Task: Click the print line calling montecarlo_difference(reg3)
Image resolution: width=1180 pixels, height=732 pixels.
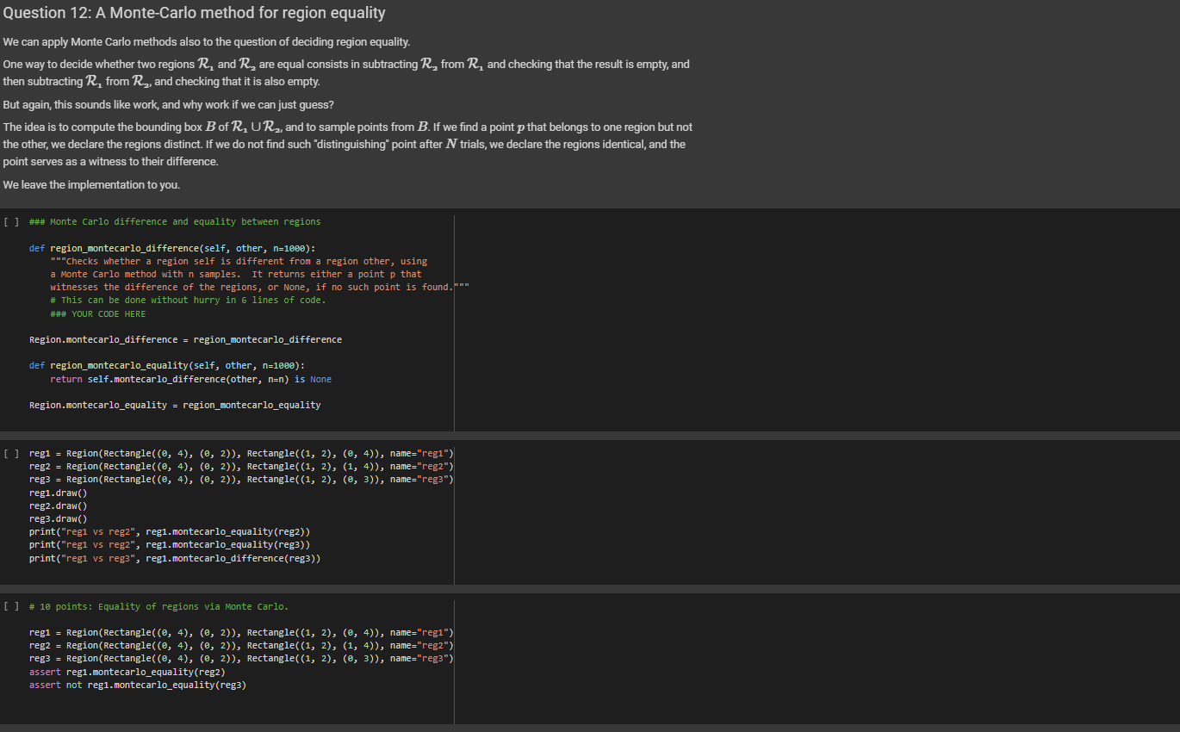Action: (175, 558)
